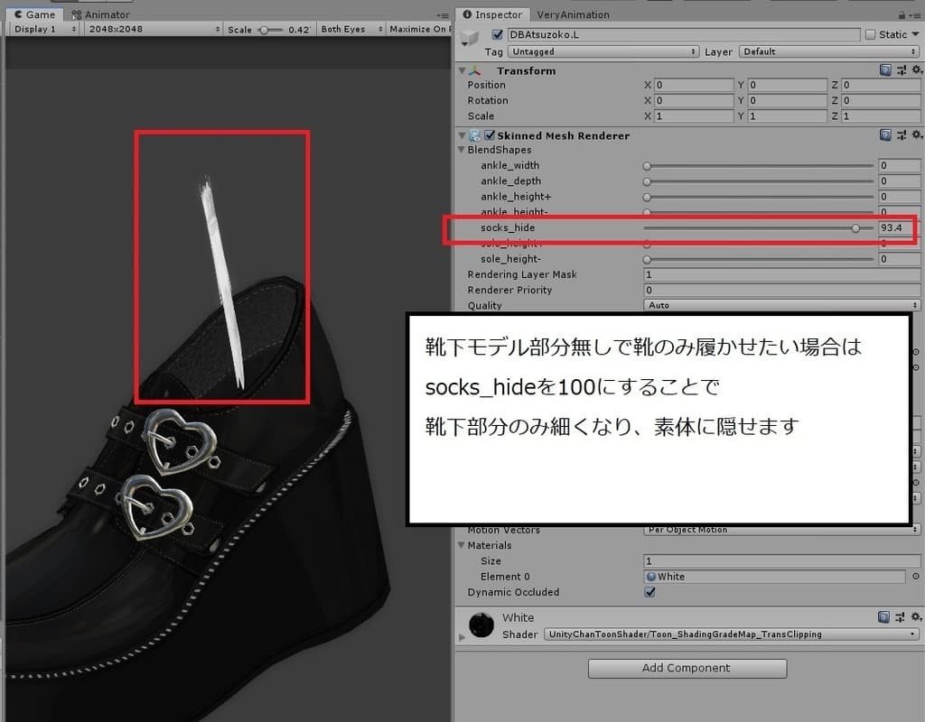Enable the Static checkbox
The height and width of the screenshot is (722, 925).
click(873, 34)
